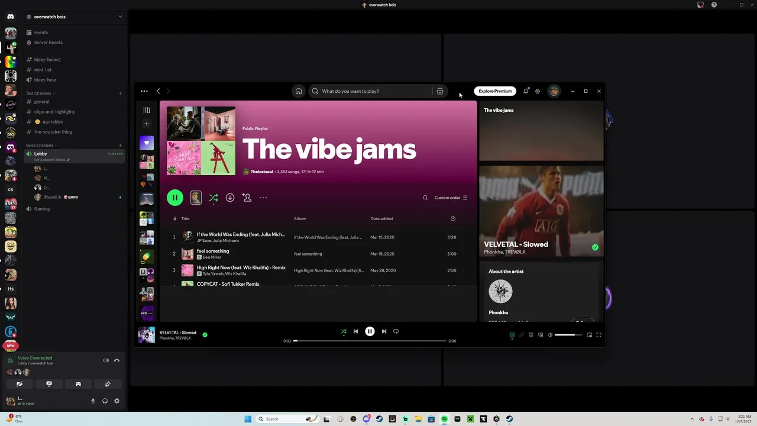This screenshot has width=757, height=426.
Task: Go back in Spotify navigation
Action: (x=158, y=91)
